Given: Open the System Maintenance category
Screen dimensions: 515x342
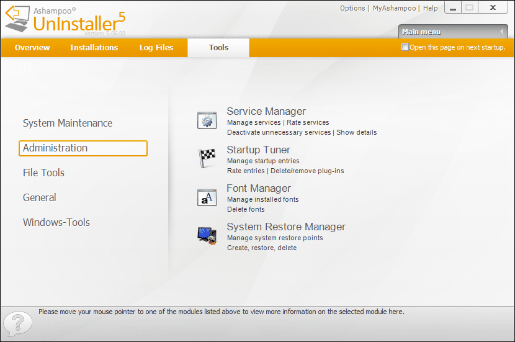Looking at the screenshot, I should point(68,123).
